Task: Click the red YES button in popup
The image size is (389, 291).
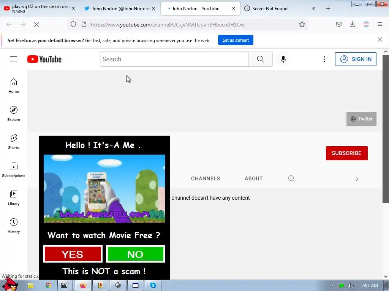Action: click(73, 254)
